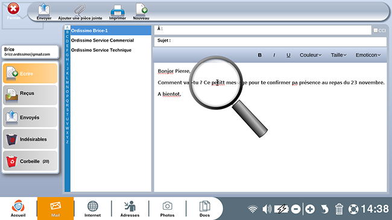
Task: Click the speaker volume icon
Action: [267, 209]
